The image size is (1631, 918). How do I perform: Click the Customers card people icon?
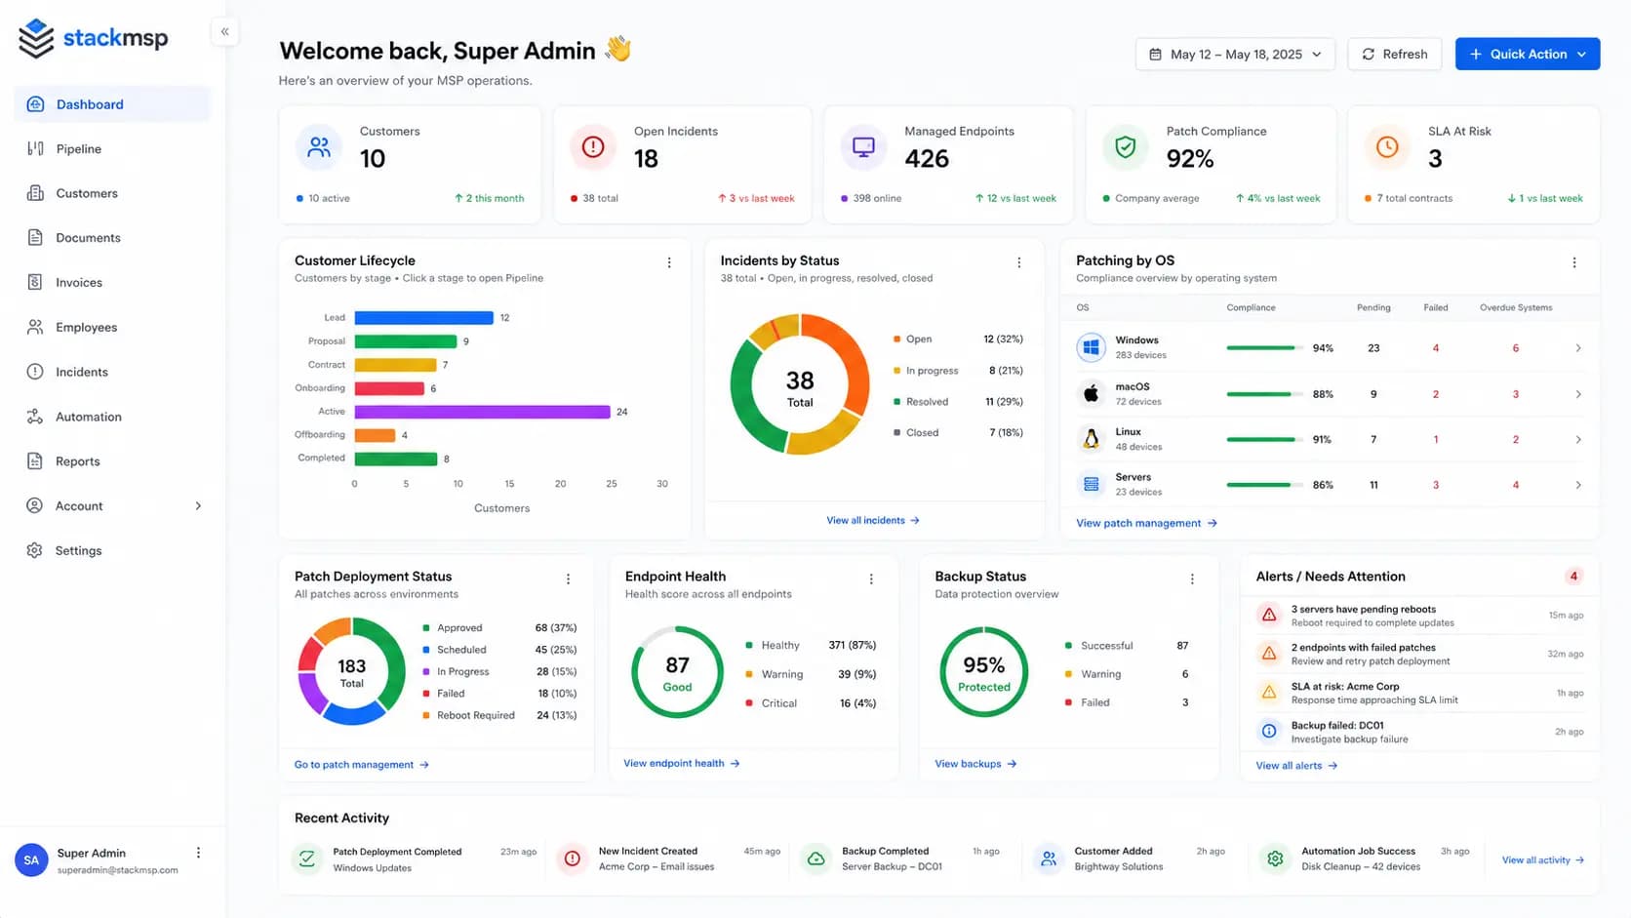pos(319,147)
